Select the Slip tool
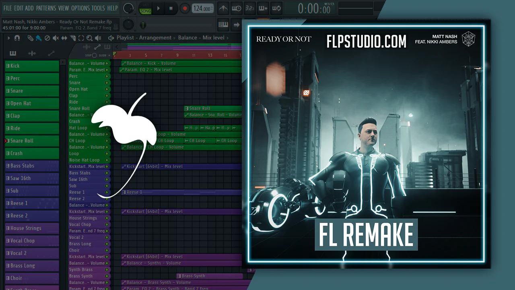 point(64,38)
